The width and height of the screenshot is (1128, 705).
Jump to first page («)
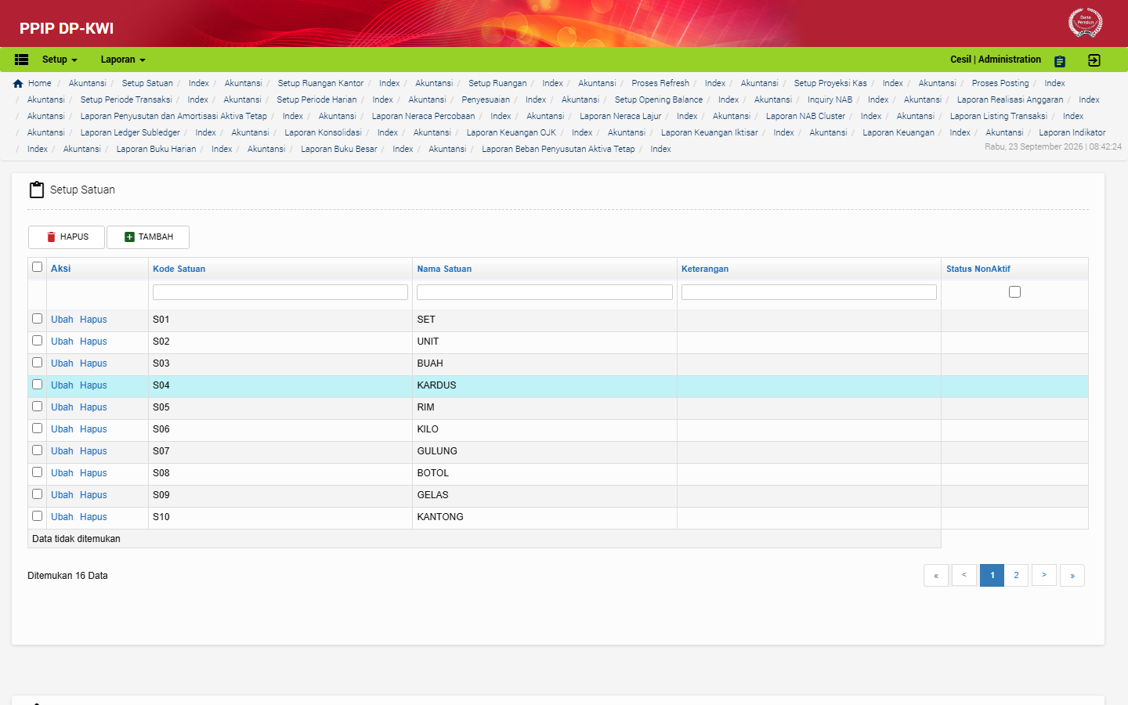point(936,576)
